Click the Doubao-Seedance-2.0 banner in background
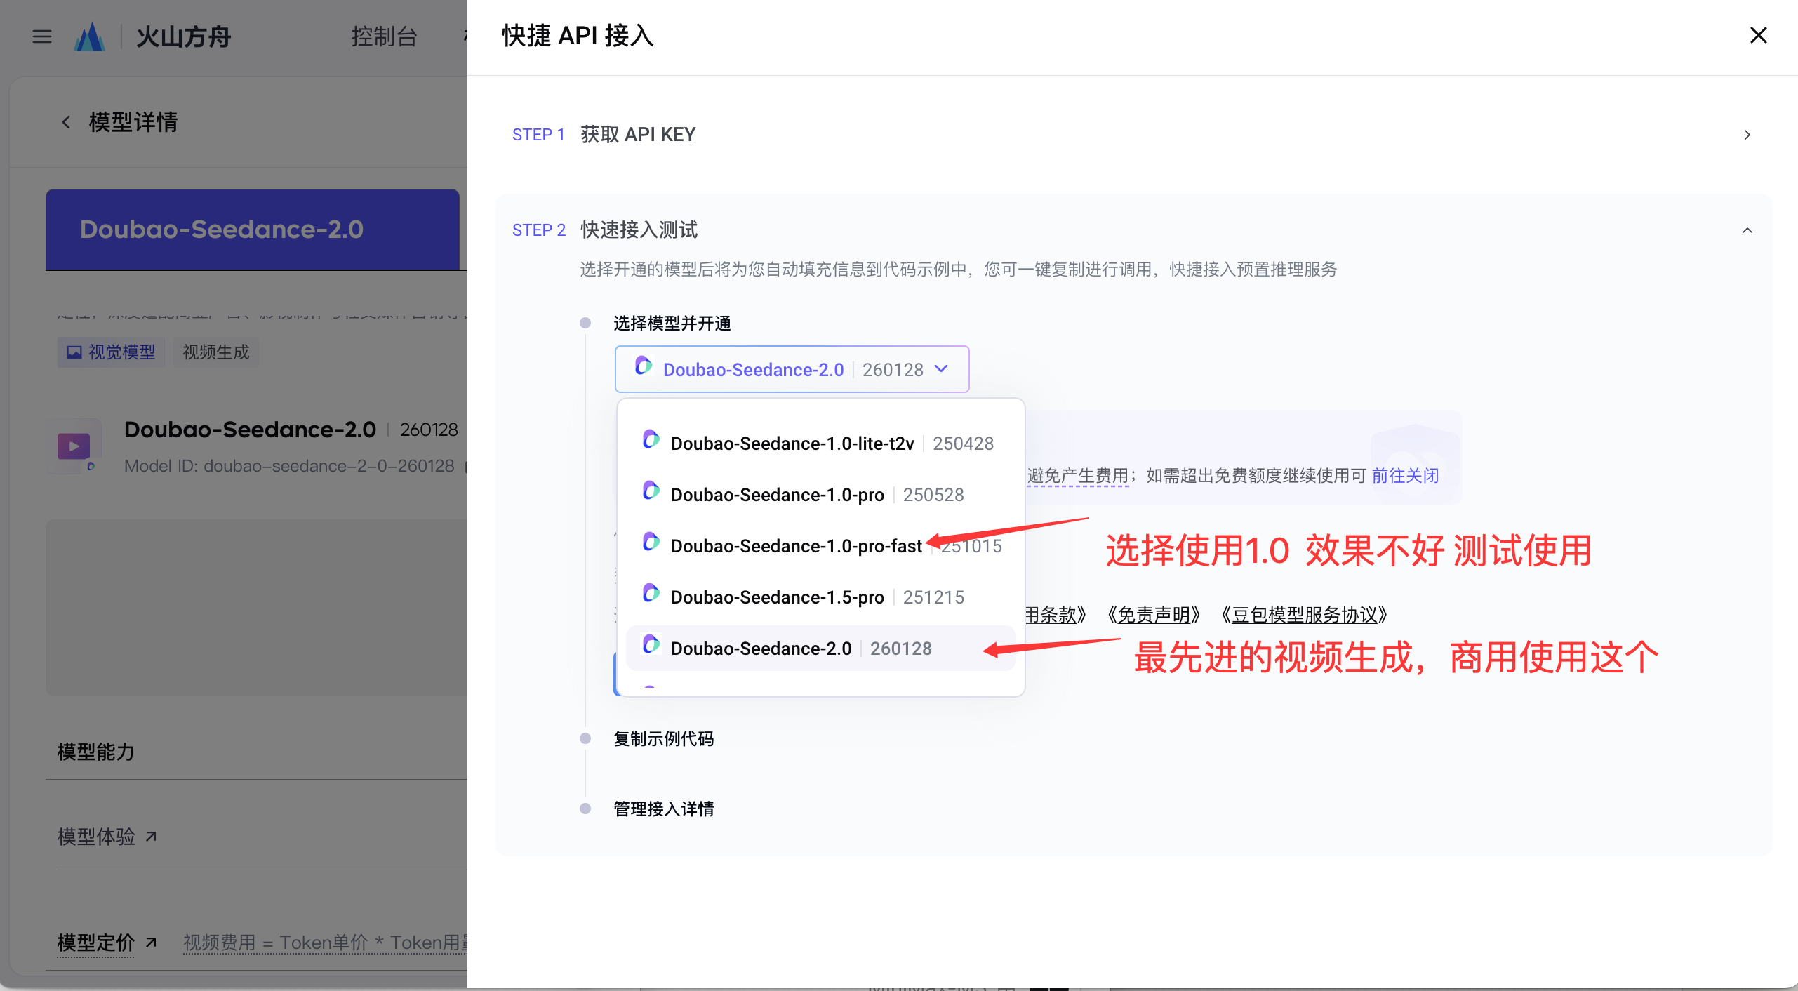1798x991 pixels. (253, 230)
